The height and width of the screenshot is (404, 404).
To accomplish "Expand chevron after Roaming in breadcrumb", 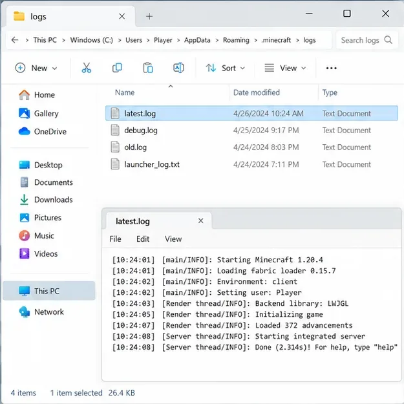I will pyautogui.click(x=255, y=40).
